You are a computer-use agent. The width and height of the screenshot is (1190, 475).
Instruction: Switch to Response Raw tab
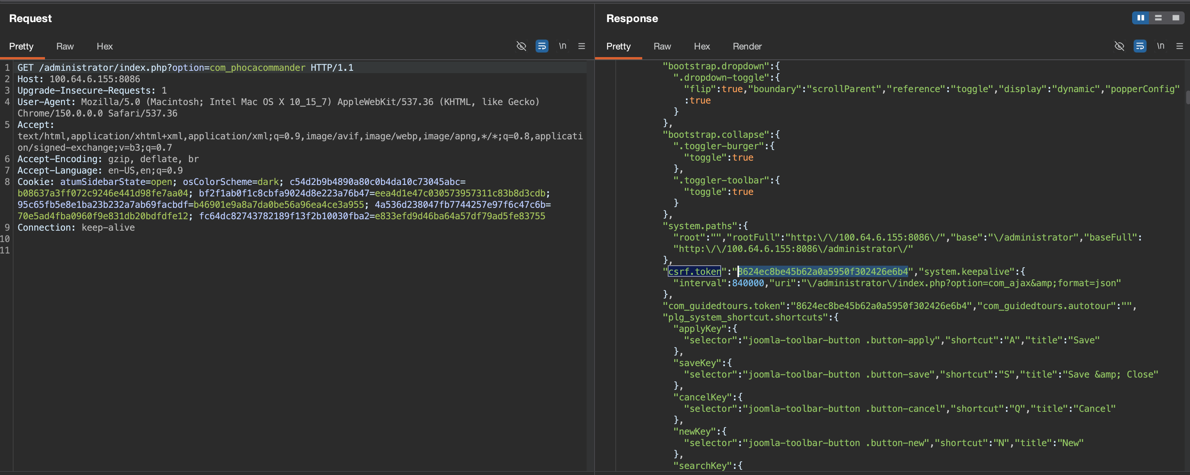click(x=662, y=46)
